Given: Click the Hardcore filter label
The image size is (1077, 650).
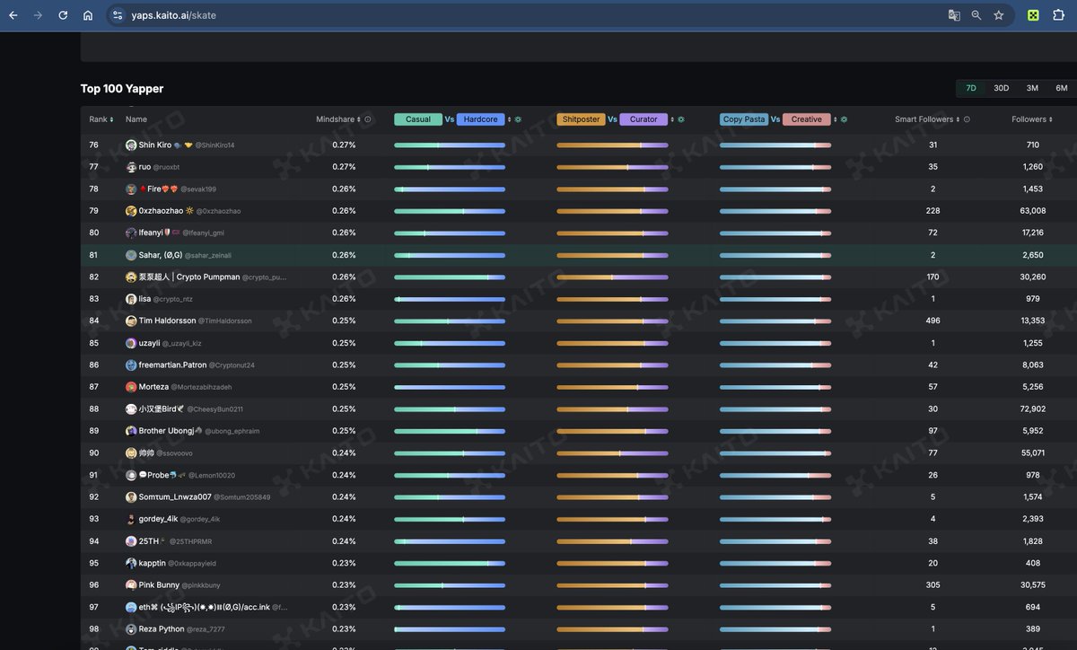Looking at the screenshot, I should tap(480, 119).
